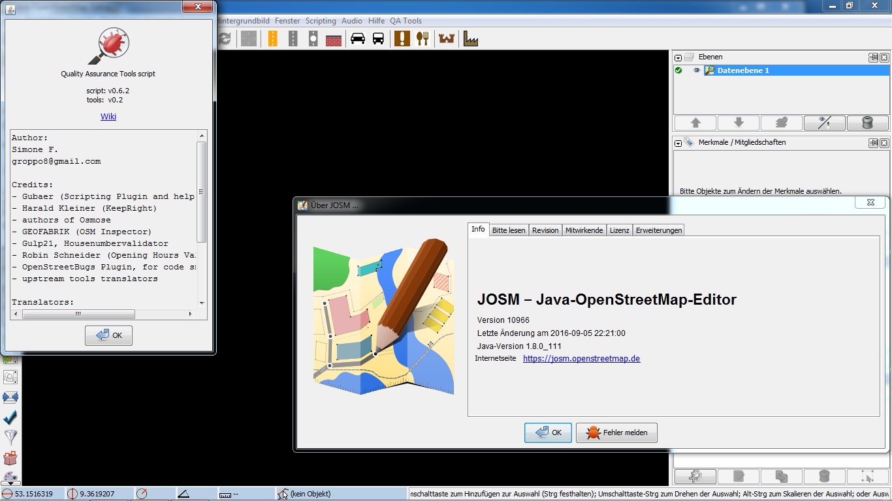The width and height of the screenshot is (892, 501).
Task: Click the castle preset icon in toolbar
Action: (x=447, y=39)
